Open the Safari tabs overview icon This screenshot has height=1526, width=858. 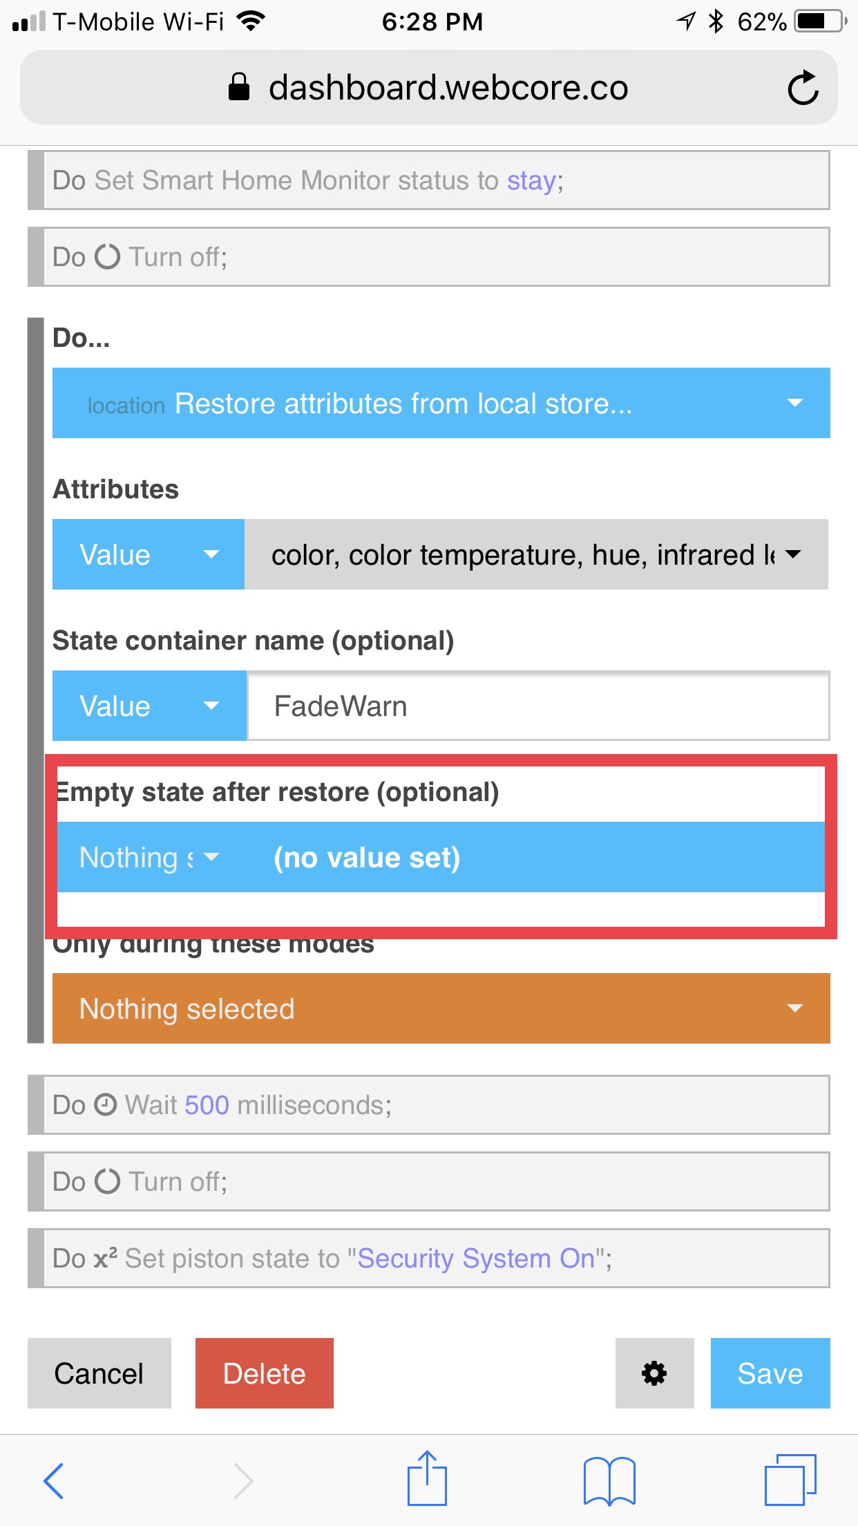tap(790, 1480)
